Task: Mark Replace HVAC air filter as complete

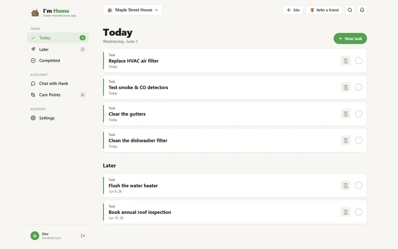Action: tap(359, 61)
